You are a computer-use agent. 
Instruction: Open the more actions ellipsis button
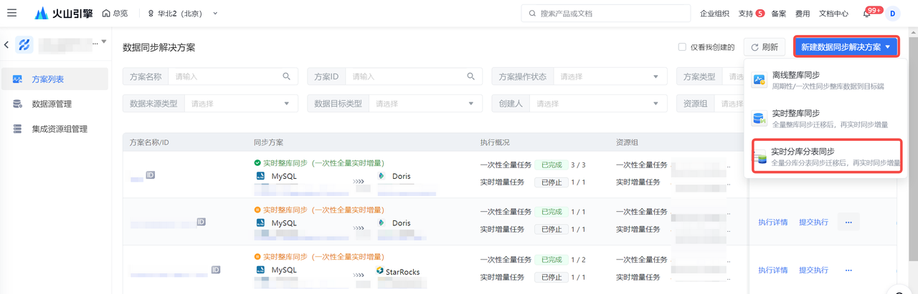(x=848, y=222)
